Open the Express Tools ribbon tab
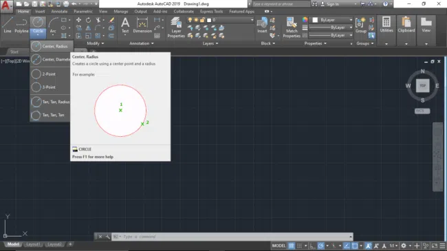Image resolution: width=447 pixels, height=251 pixels. (211, 12)
